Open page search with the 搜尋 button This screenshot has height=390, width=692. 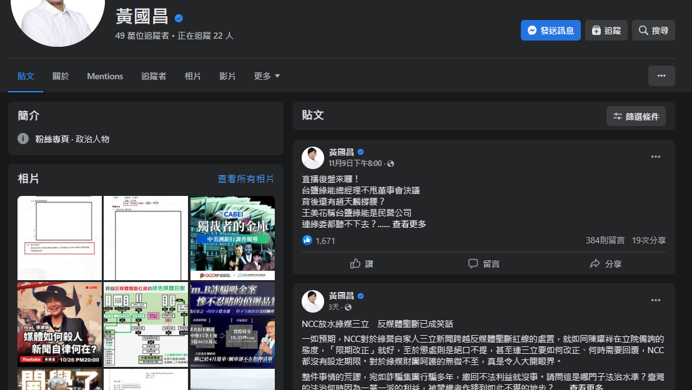click(x=653, y=31)
